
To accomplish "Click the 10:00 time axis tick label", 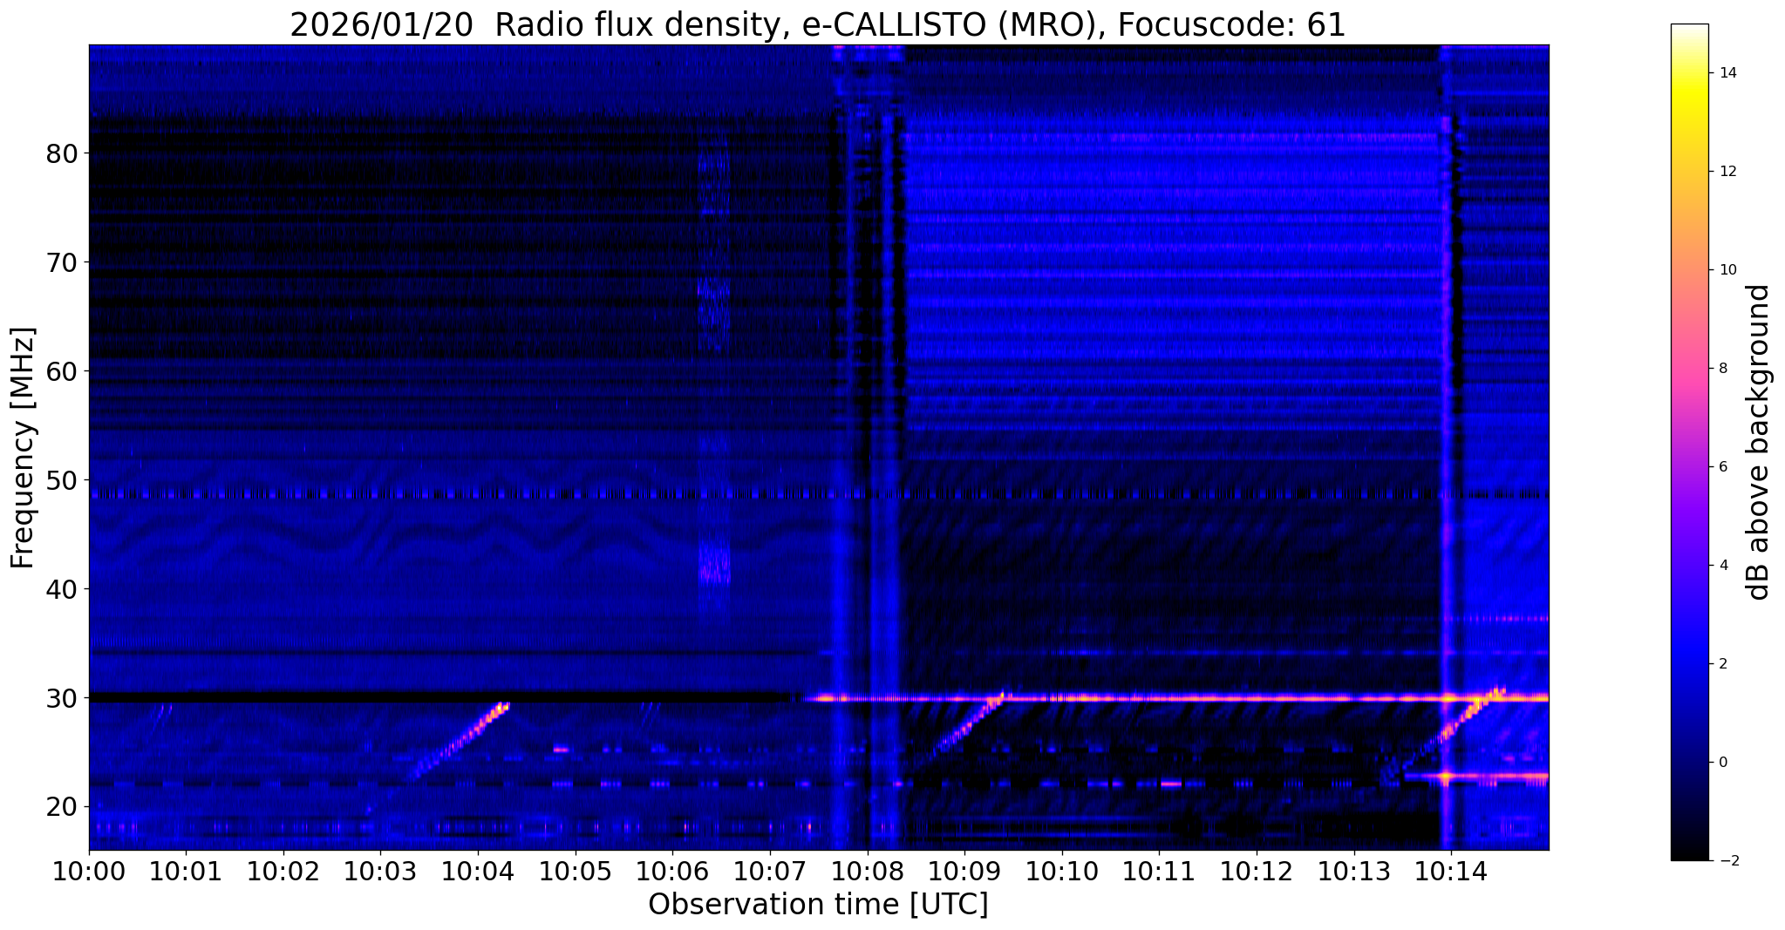I will click(88, 871).
